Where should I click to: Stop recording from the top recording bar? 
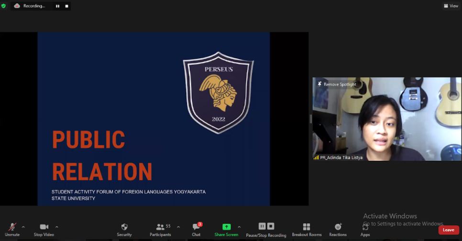[x=66, y=6]
